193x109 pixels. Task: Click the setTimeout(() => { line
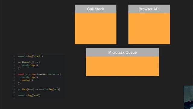point(29,62)
